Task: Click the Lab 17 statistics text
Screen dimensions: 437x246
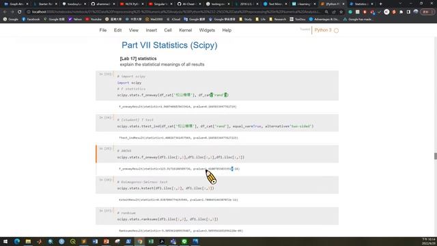Action: (x=138, y=59)
